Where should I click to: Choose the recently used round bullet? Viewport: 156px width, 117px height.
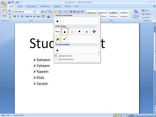(57, 21)
